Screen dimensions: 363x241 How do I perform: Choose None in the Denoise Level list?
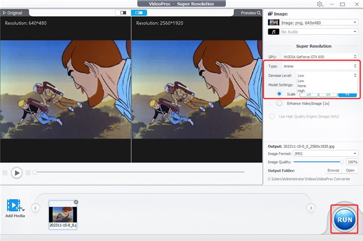pos(327,86)
